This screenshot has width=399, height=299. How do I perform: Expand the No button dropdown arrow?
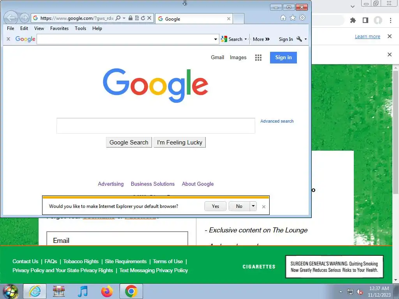pos(253,206)
